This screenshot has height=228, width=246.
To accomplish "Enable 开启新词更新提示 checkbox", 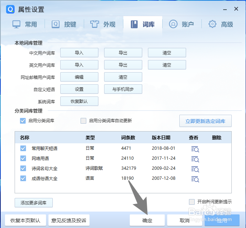I will (192, 202).
